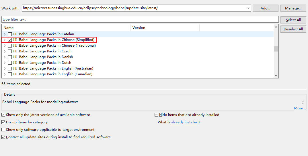Click the Details box scroll up arrow
Screen dimensions: 308x156
coord(303,101)
